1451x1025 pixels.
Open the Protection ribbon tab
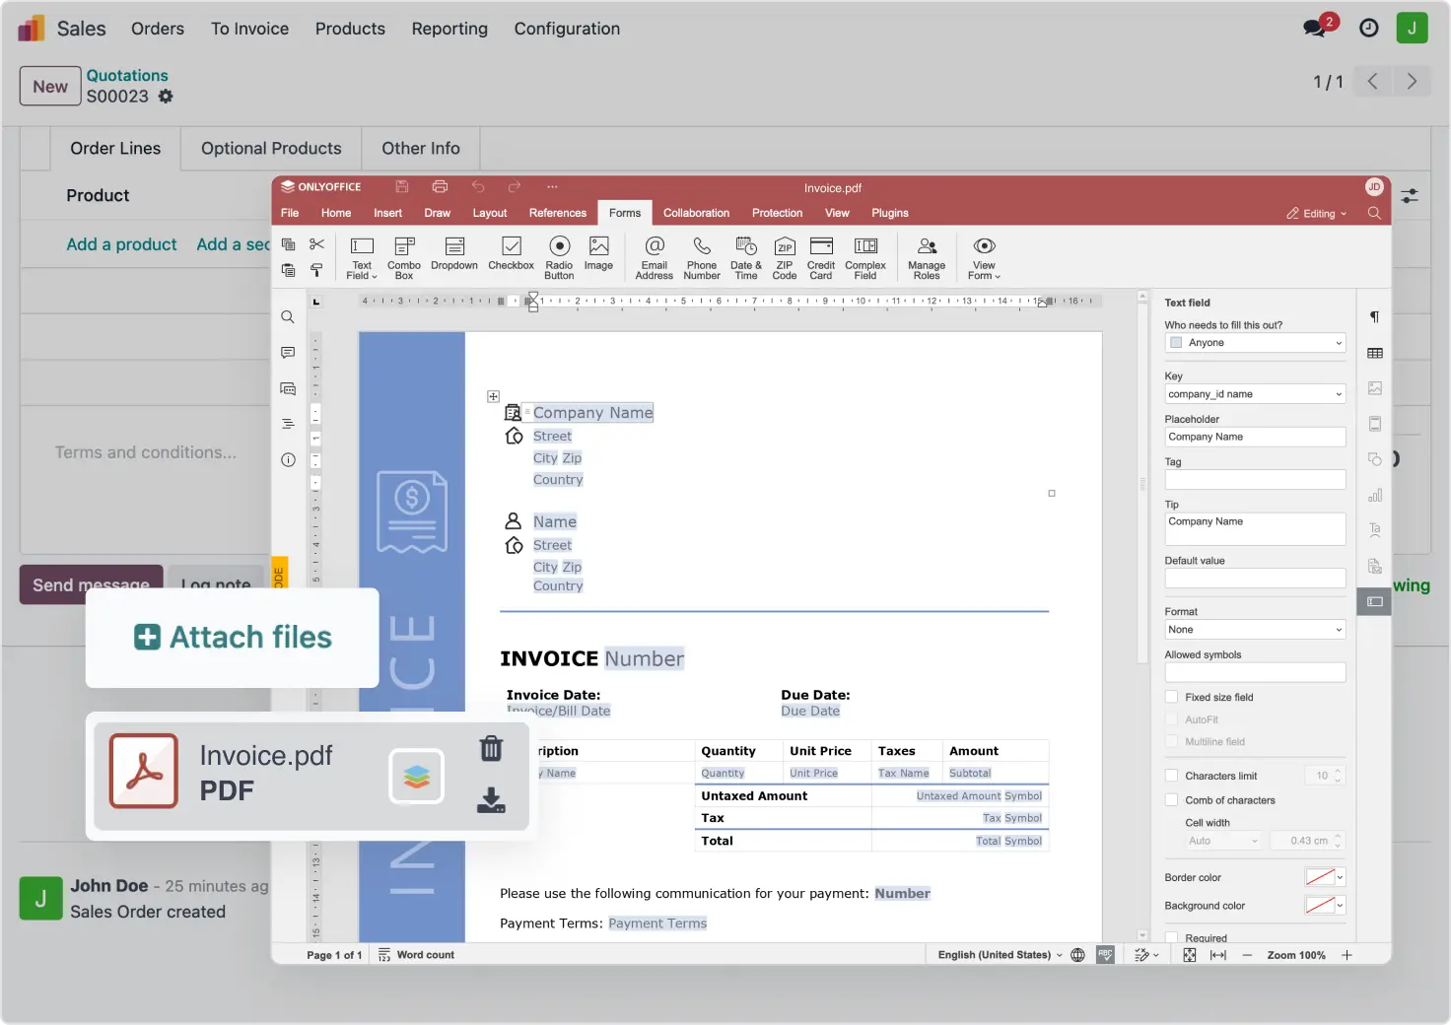(777, 213)
